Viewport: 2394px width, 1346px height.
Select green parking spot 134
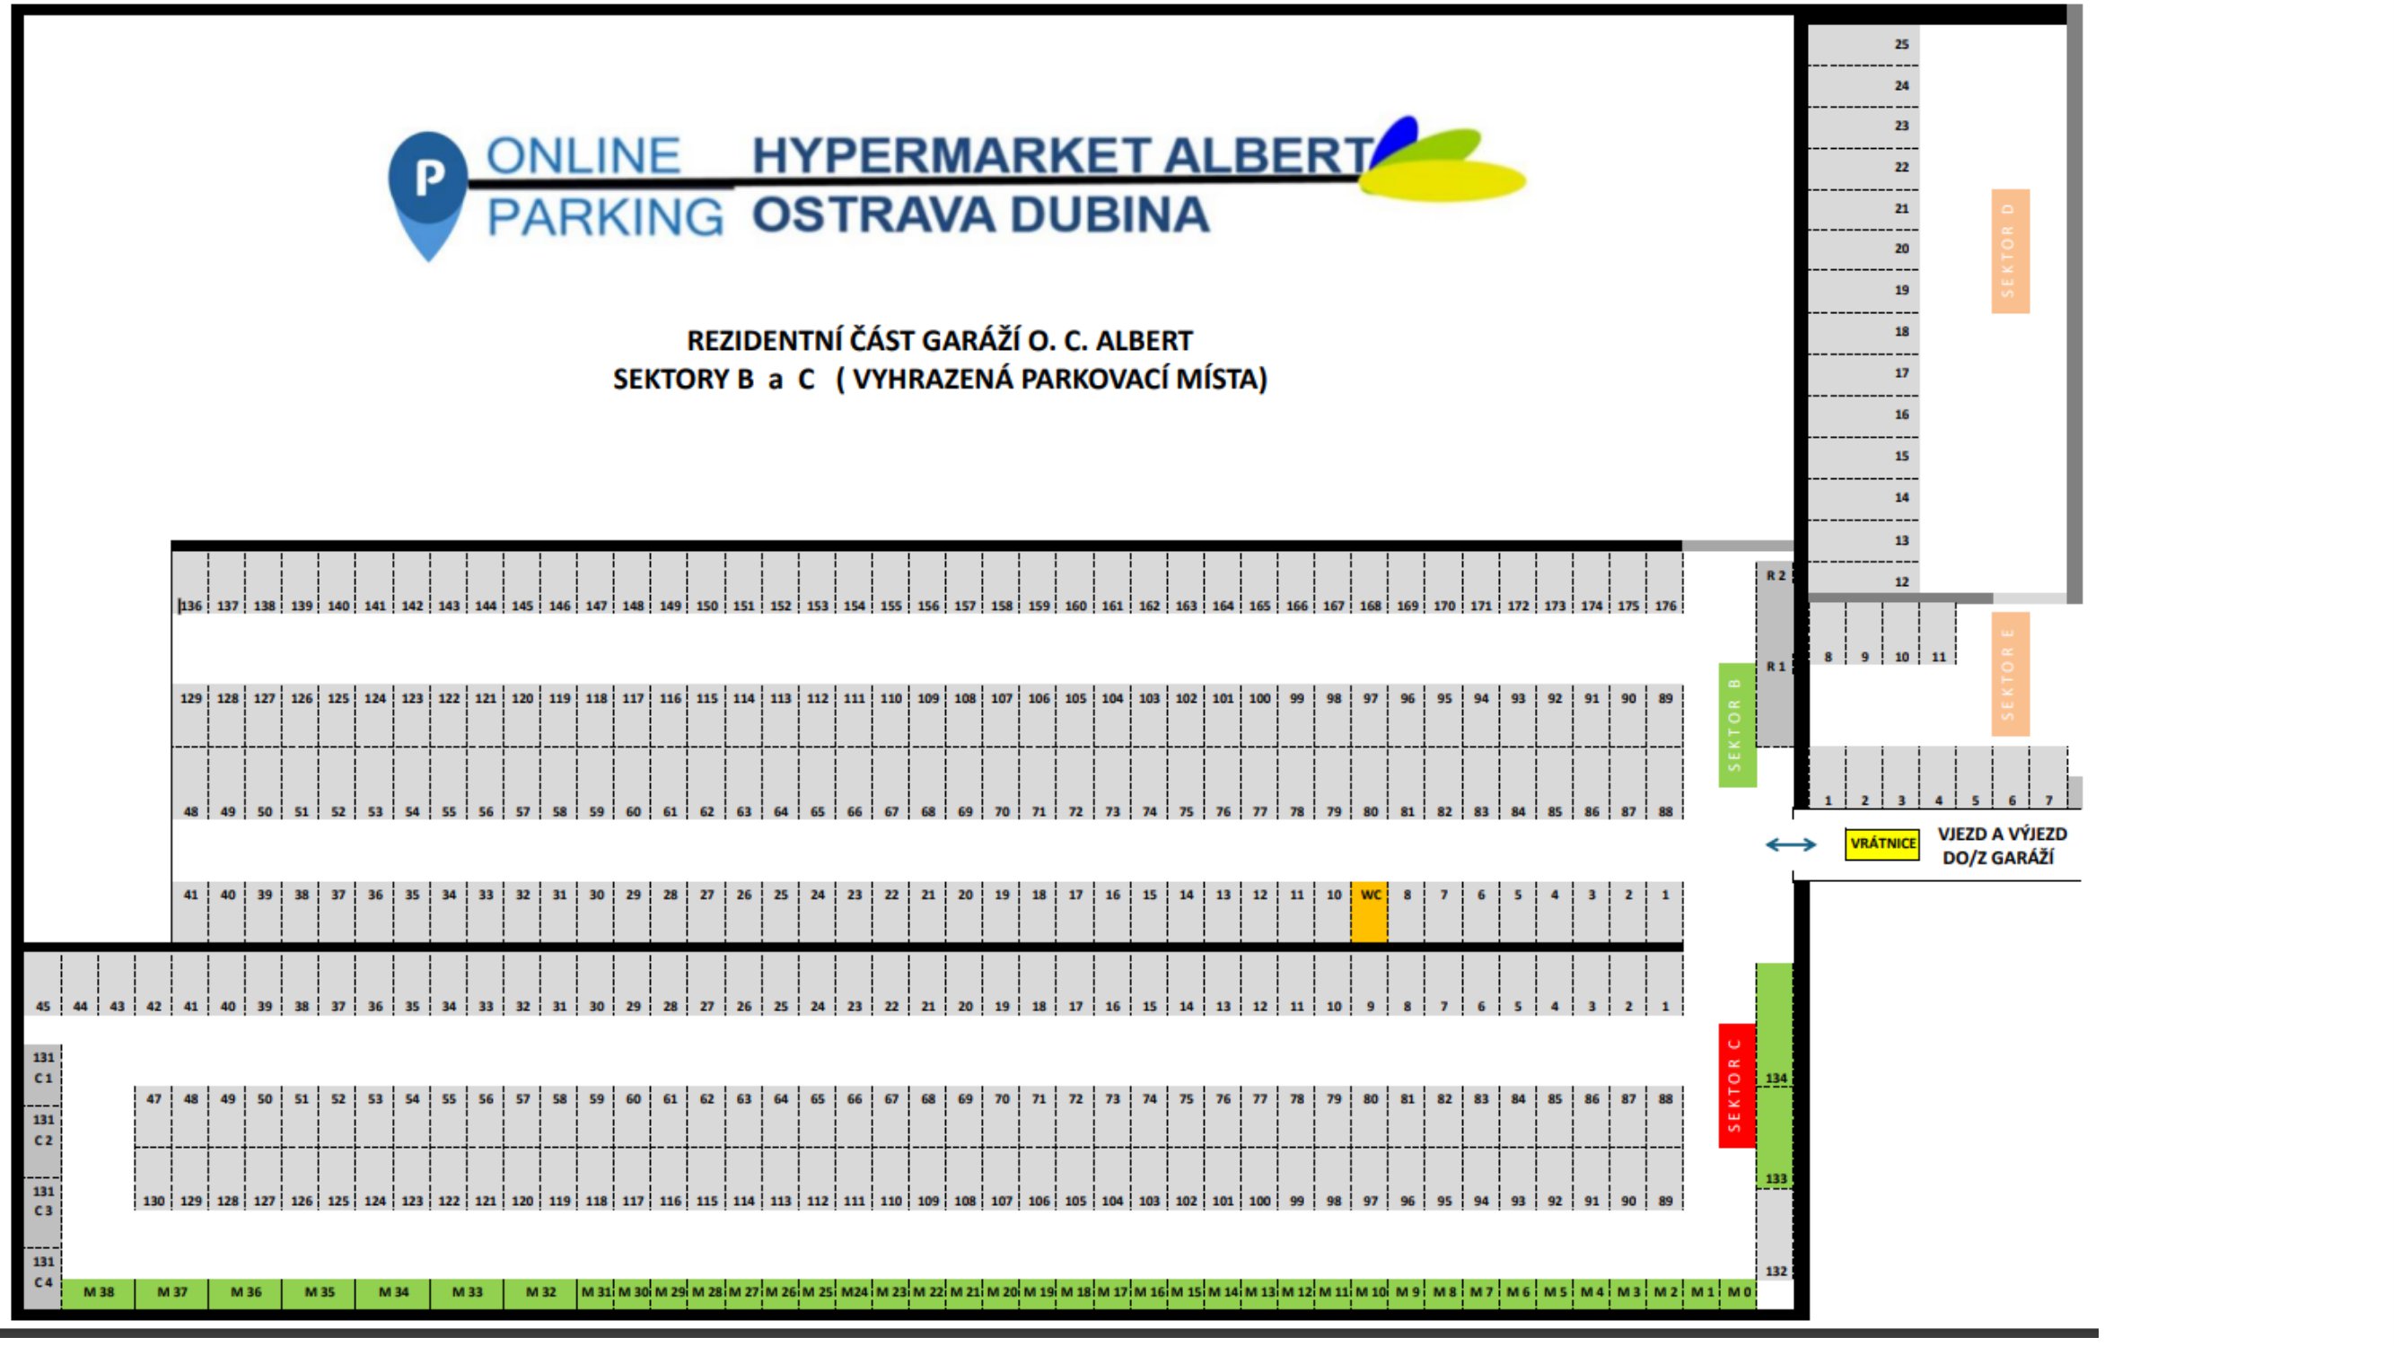[1774, 1025]
